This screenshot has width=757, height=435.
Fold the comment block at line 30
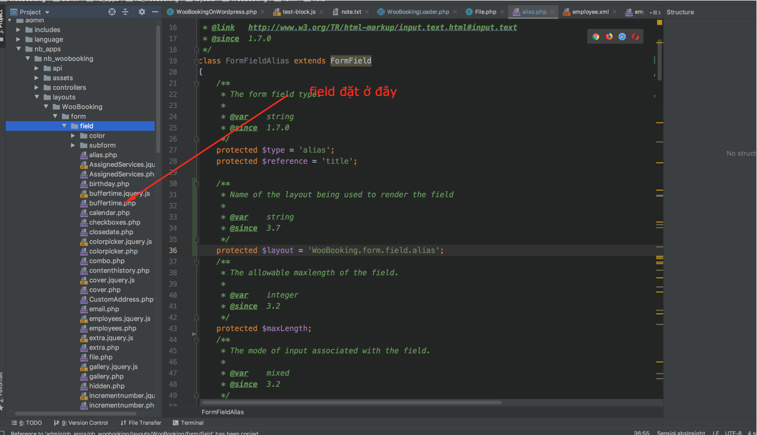click(197, 184)
